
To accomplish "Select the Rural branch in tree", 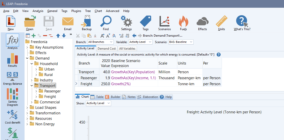I will pyautogui.click(x=49, y=75).
